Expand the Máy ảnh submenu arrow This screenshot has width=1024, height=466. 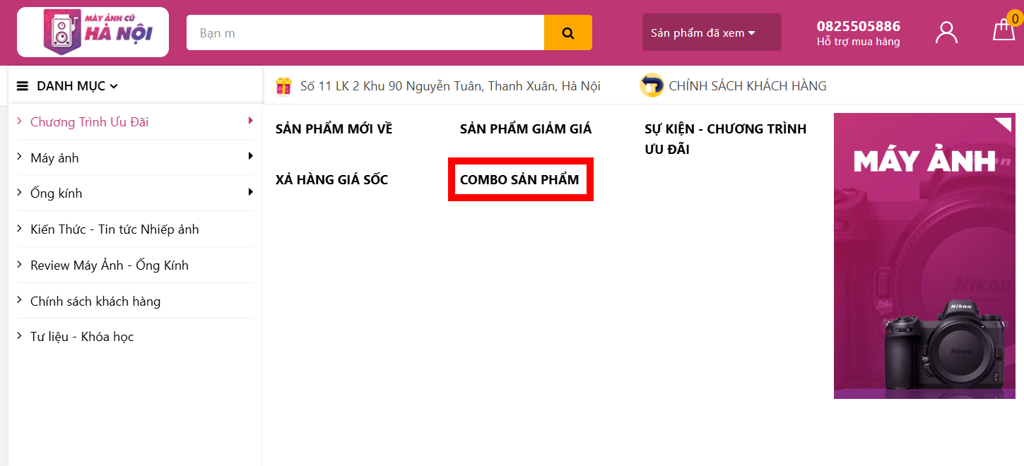(250, 156)
